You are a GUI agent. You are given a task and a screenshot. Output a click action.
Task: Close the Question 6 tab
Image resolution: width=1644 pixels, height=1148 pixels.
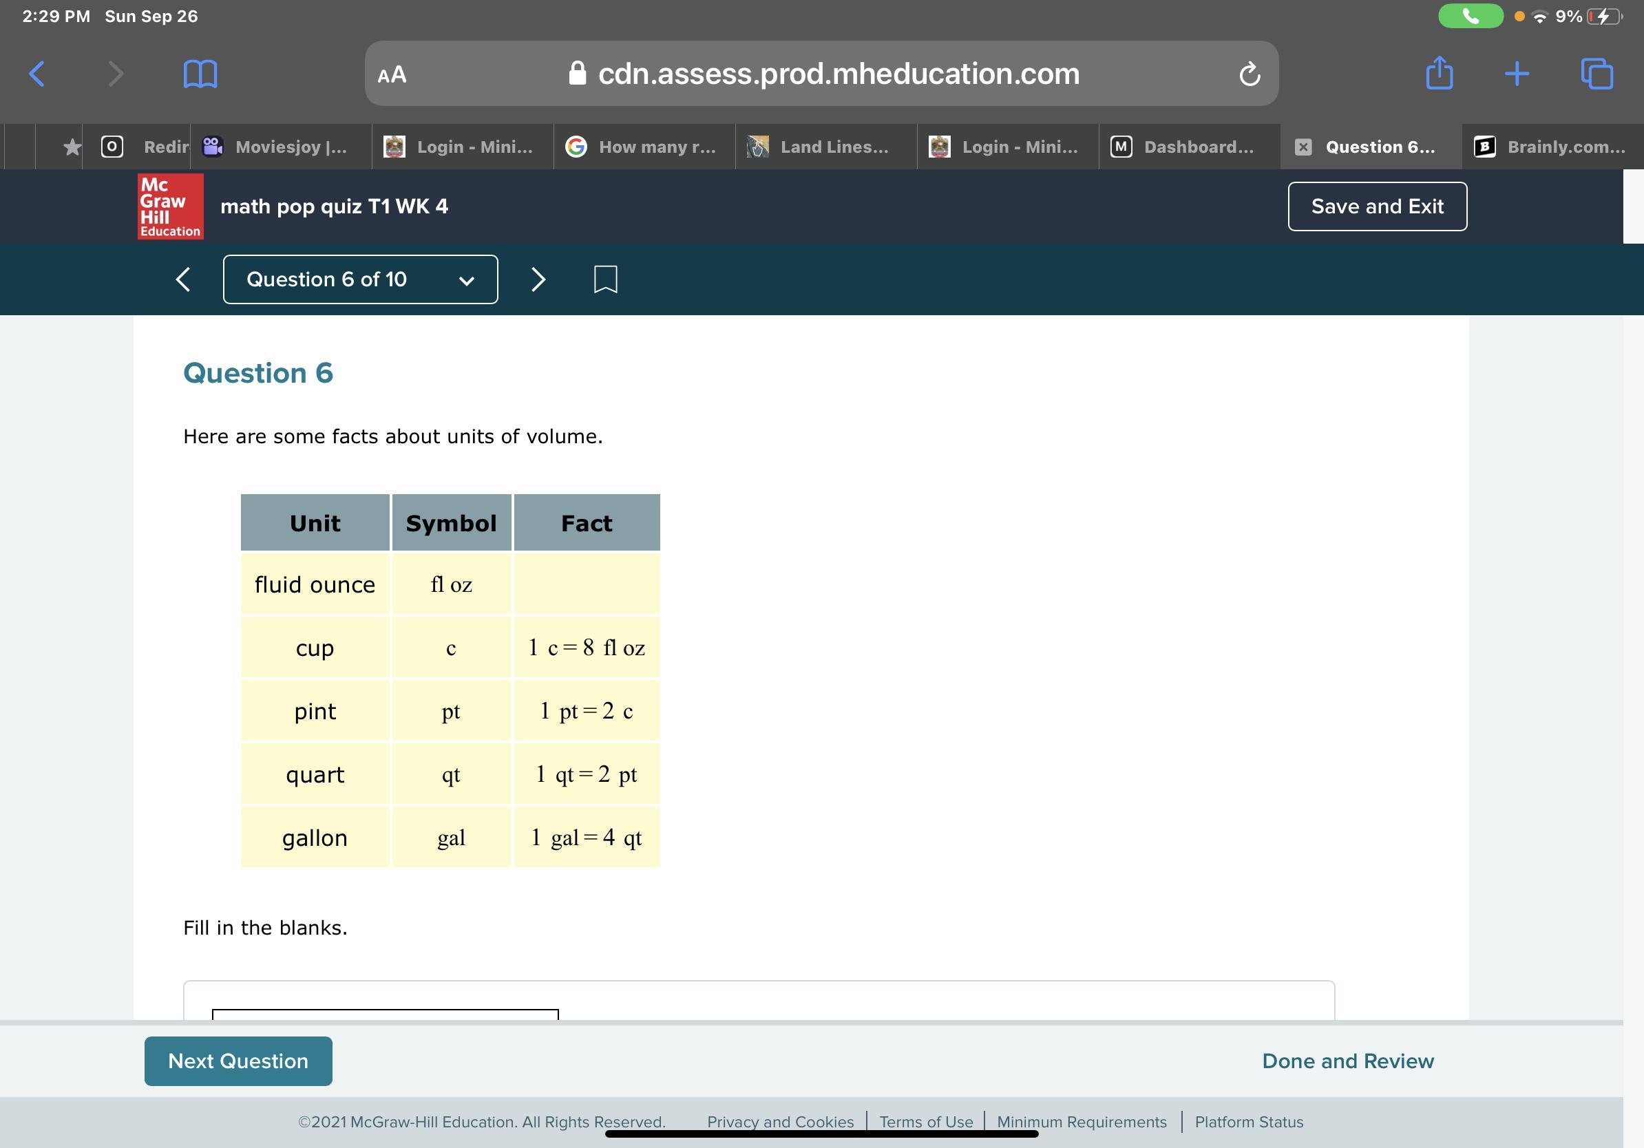(1303, 147)
